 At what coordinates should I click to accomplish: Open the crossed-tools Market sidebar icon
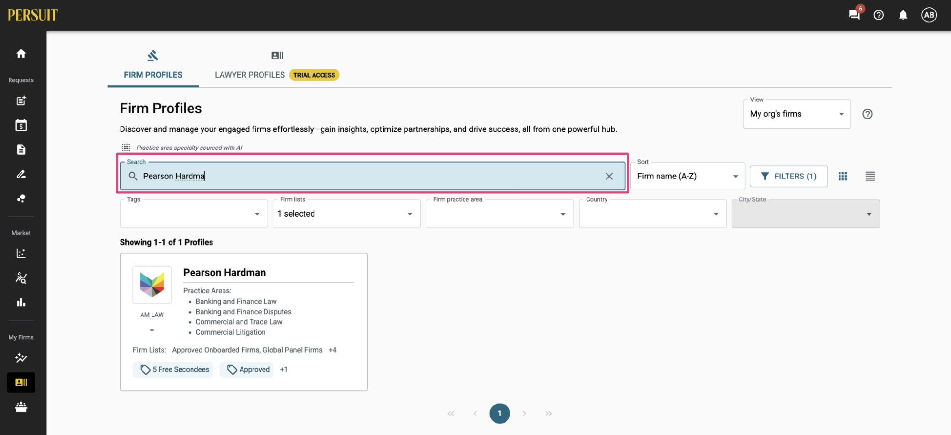tap(21, 278)
